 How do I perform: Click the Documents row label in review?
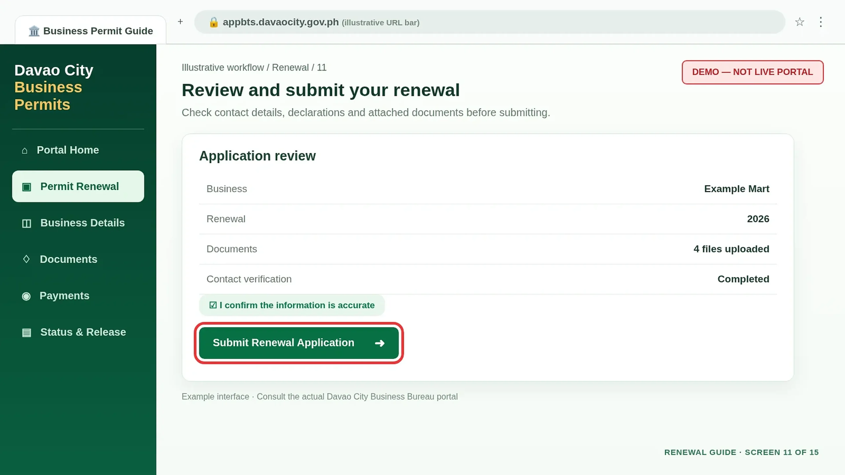(x=231, y=249)
